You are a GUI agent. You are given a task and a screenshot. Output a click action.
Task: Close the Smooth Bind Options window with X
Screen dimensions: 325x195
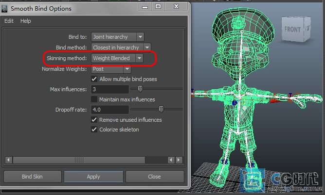point(177,7)
